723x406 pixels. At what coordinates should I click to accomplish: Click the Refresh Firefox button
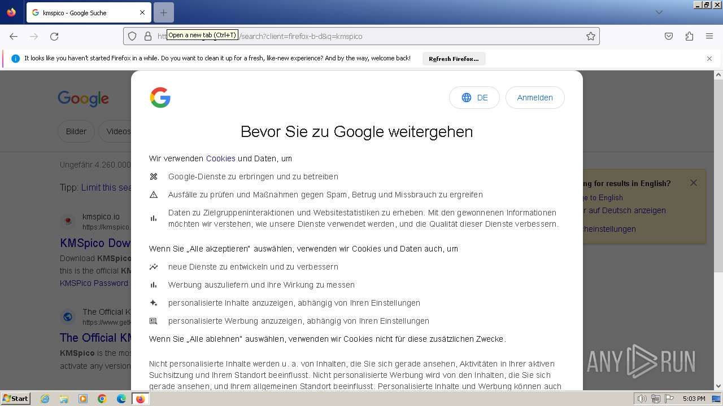[x=454, y=59]
